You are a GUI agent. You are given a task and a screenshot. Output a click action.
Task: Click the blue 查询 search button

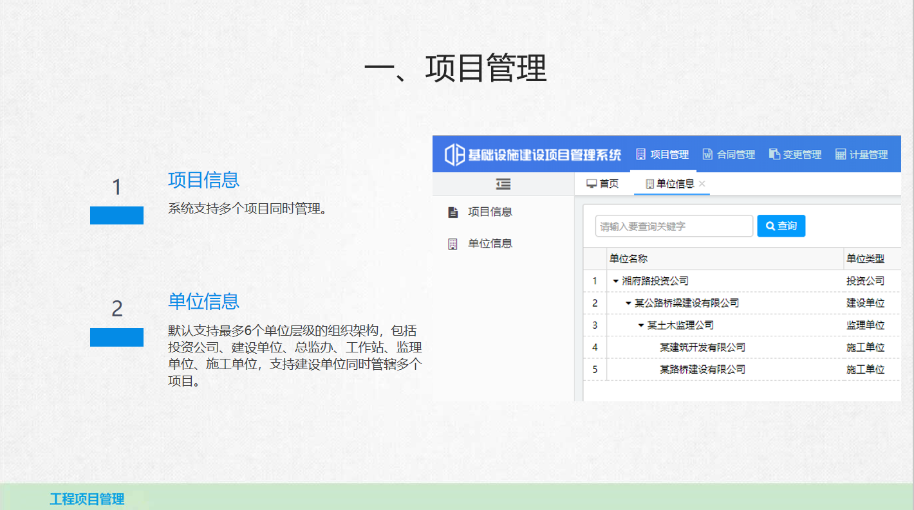pyautogui.click(x=781, y=226)
